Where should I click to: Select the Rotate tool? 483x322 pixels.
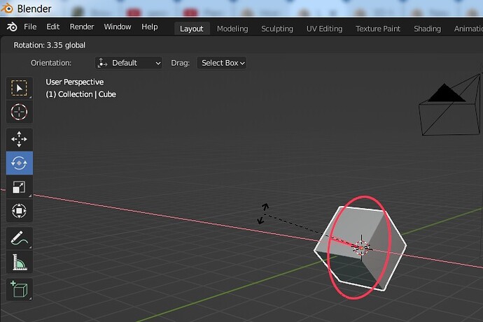pos(19,163)
